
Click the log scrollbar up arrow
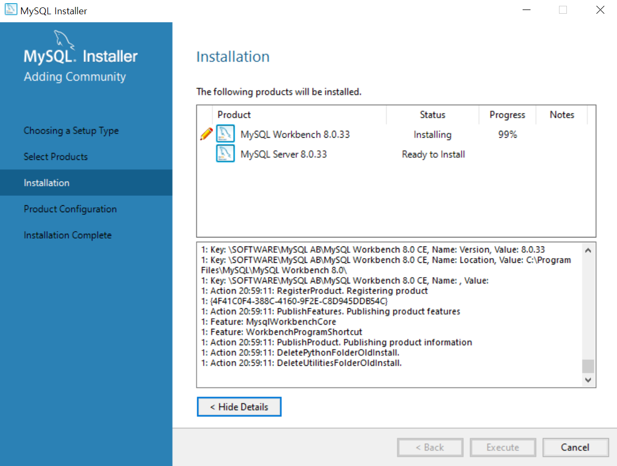[588, 250]
